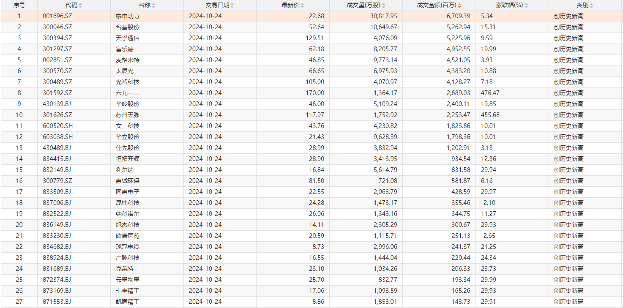The image size is (623, 308).
Task: Select the stock name 台基股份
Action: click(x=128, y=27)
